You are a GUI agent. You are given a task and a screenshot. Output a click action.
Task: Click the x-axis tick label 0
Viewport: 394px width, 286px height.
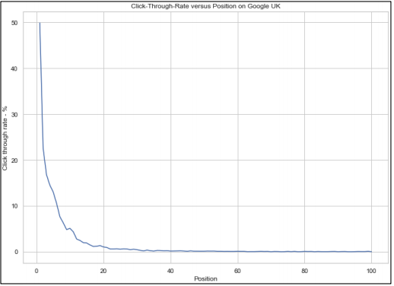point(37,271)
